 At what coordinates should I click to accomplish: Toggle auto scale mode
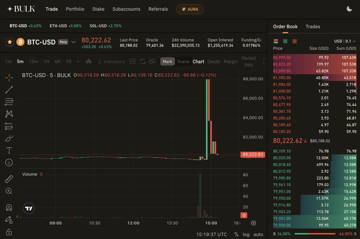tap(258, 234)
